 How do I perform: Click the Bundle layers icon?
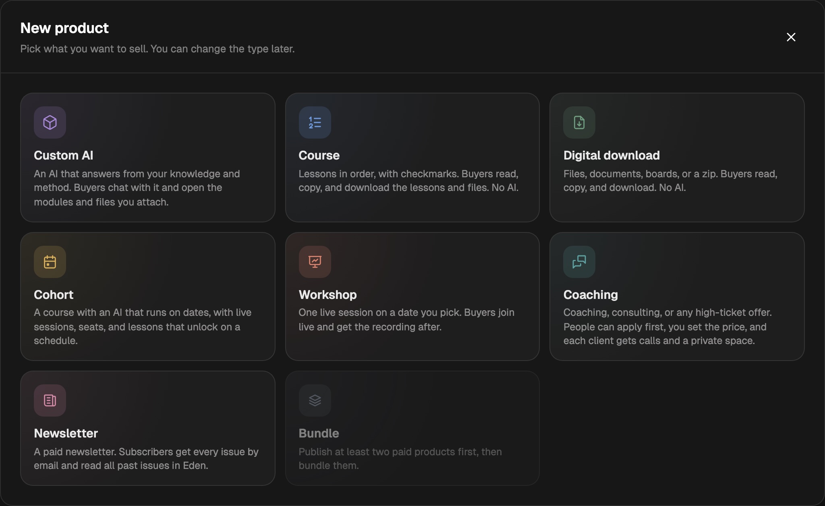point(315,400)
